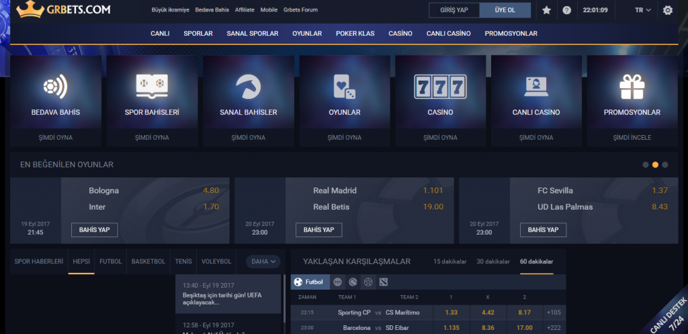
Task: Click the Oyunlar card and dice icon
Action: pos(345,86)
